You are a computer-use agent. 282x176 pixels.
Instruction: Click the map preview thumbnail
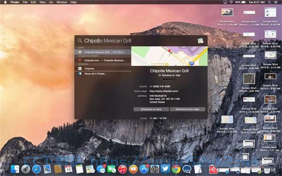[x=169, y=56]
